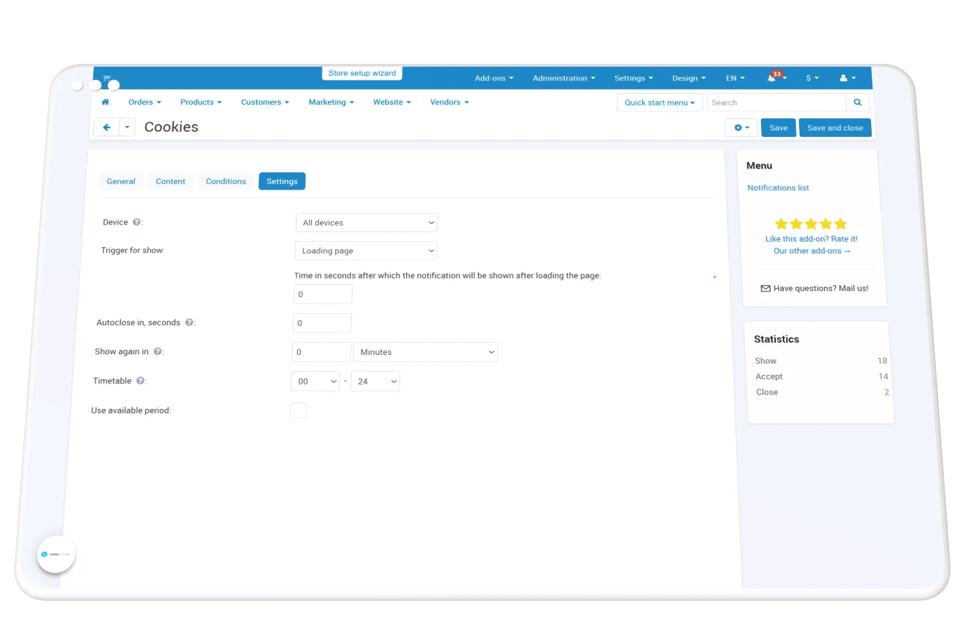Open the user account icon menu
The height and width of the screenshot is (643, 965).
(x=847, y=78)
